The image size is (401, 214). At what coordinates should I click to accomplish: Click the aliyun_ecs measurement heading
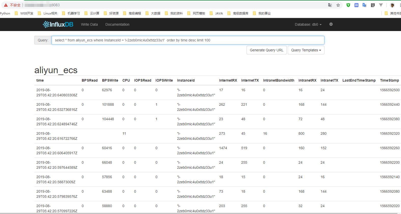(56, 70)
